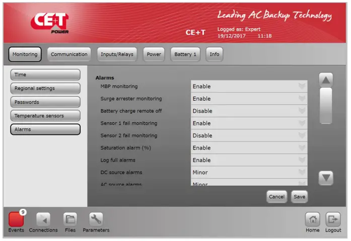351x241 pixels.
Task: Open the Time settings section
Action: (45, 74)
